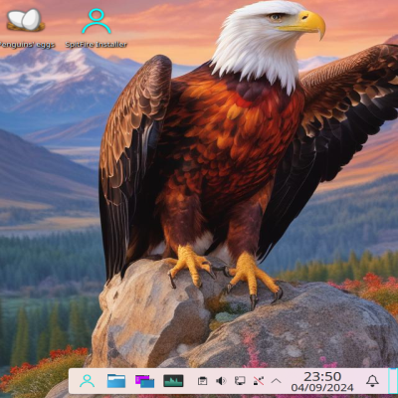Launch the SpitFire Installer desktop icon
Image resolution: width=398 pixels, height=398 pixels.
coord(97,21)
